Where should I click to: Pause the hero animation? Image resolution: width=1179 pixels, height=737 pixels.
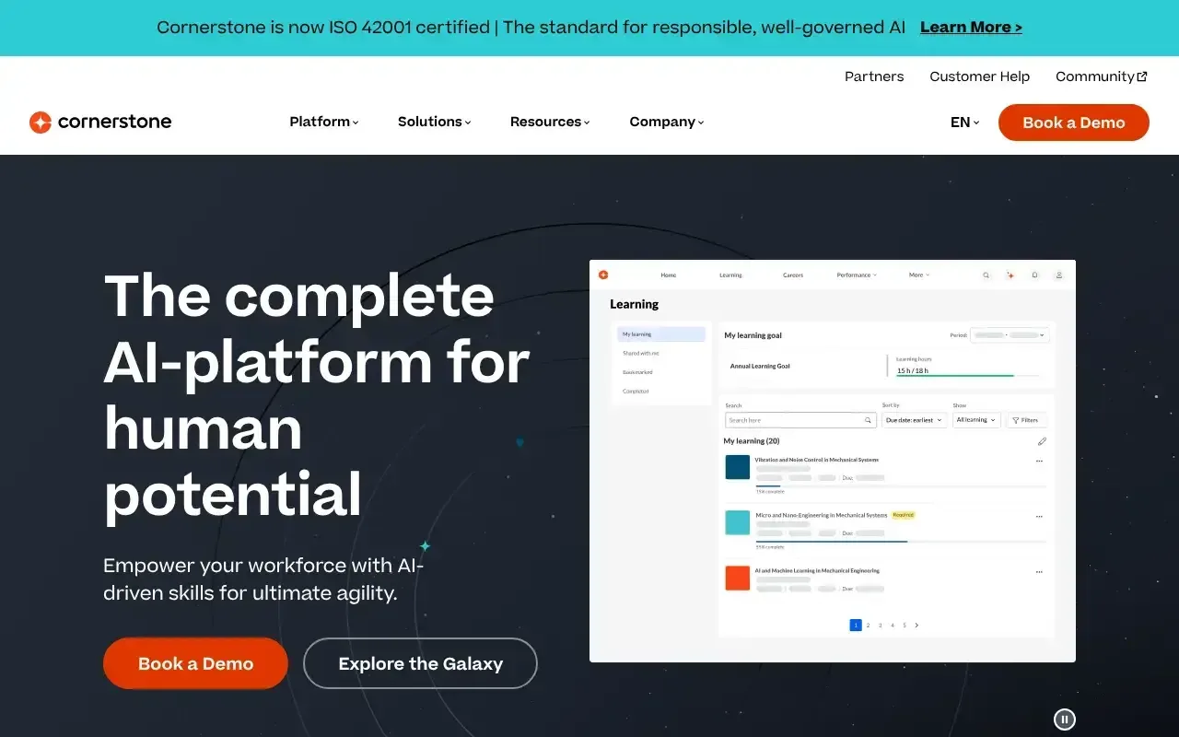tap(1064, 719)
